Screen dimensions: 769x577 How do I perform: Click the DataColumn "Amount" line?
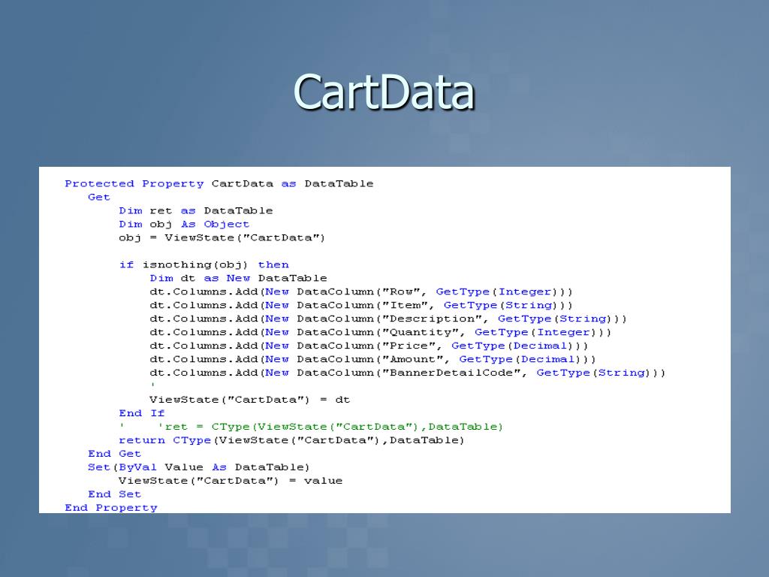click(372, 359)
